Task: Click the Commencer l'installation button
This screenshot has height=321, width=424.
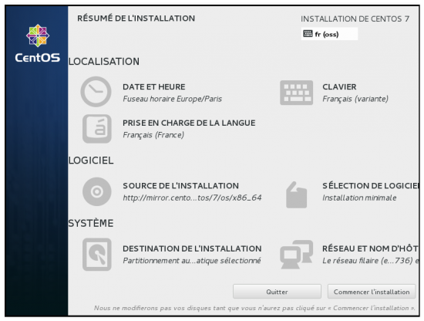Action: tap(372, 292)
